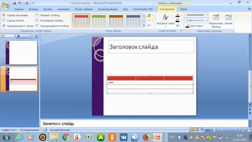The image size is (252, 142).
Task: Redo action in quick access toolbar
Action: click(27, 3)
